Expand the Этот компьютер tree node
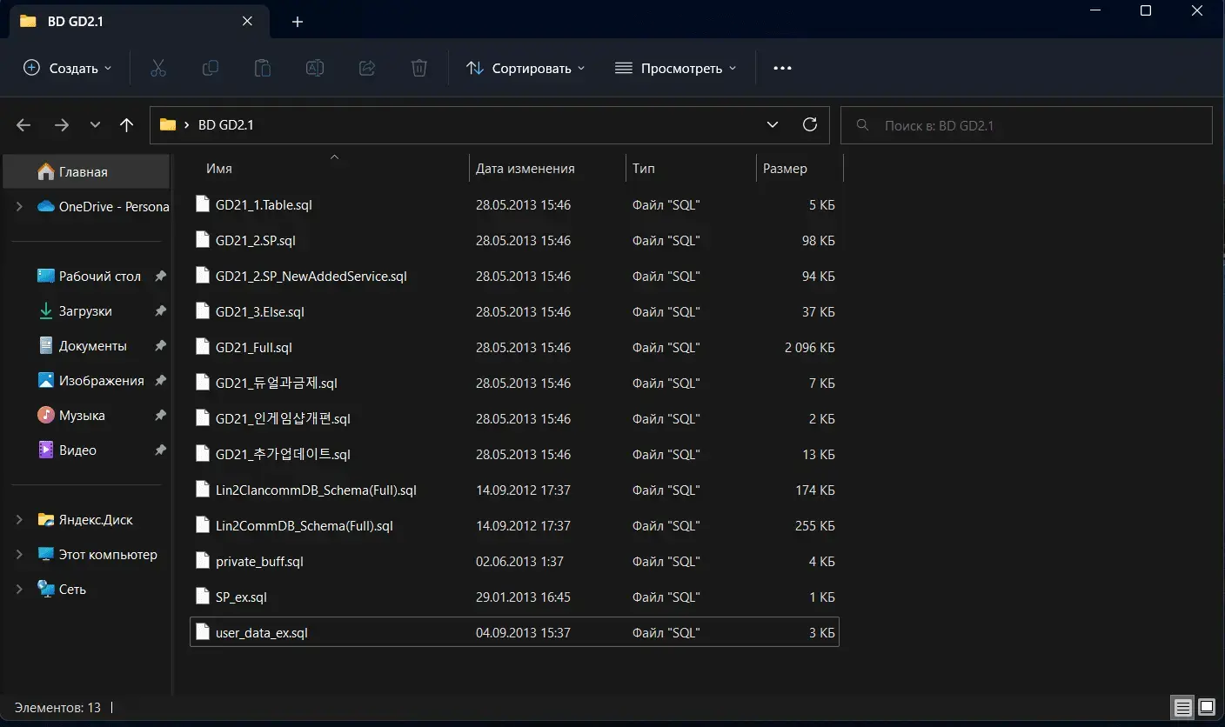Viewport: 1225px width, 727px height. [x=19, y=554]
